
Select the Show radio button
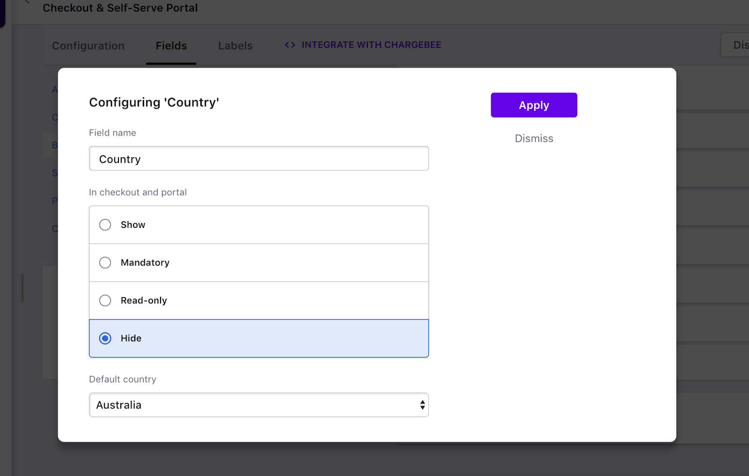105,225
